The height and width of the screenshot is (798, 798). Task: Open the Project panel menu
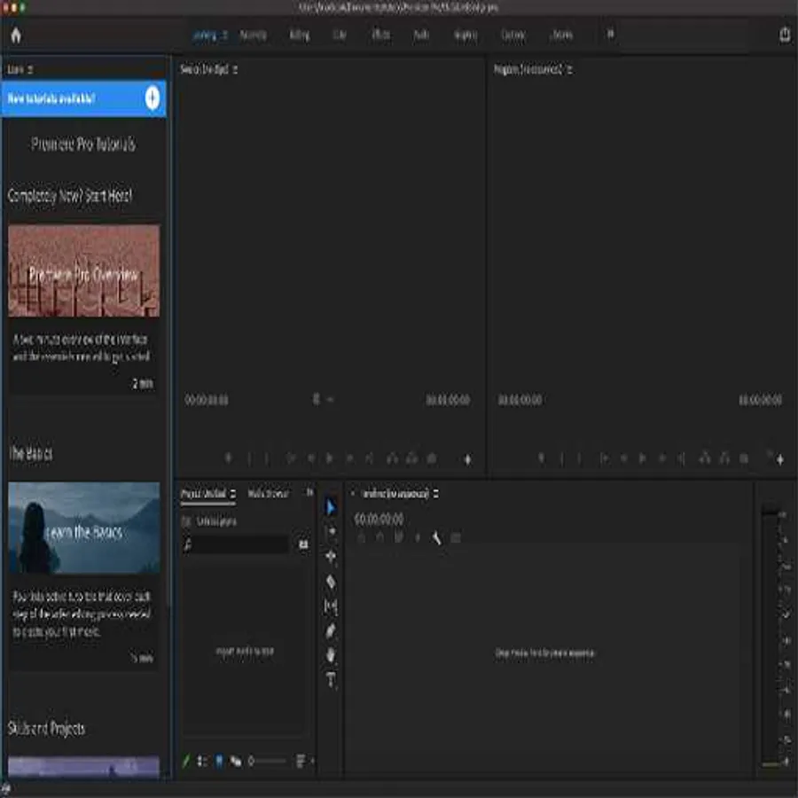click(x=232, y=494)
